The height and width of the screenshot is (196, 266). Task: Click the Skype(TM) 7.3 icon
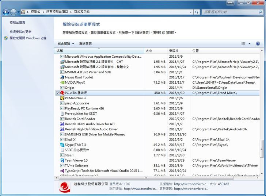[62, 145]
